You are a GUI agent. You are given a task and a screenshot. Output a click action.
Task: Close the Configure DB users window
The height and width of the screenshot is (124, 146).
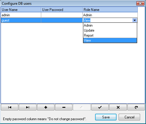point(140,4)
